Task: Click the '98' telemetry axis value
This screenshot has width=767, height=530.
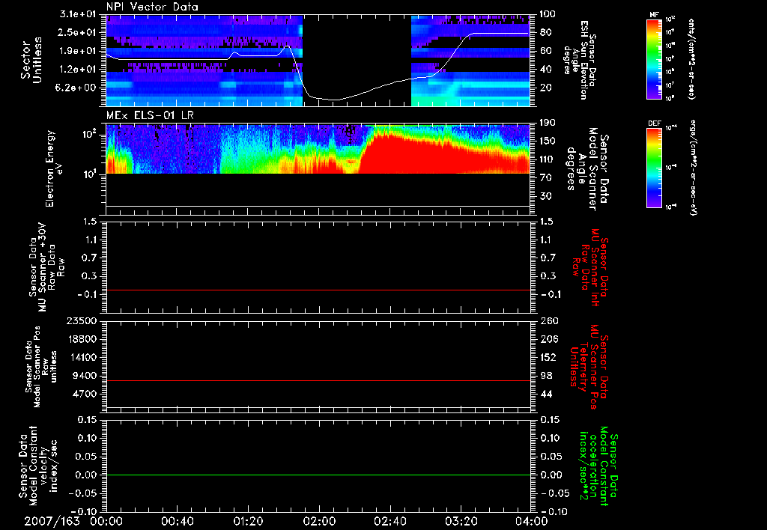Action: [545, 376]
